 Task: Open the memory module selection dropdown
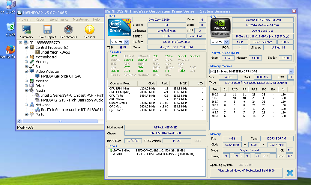coord(291,71)
